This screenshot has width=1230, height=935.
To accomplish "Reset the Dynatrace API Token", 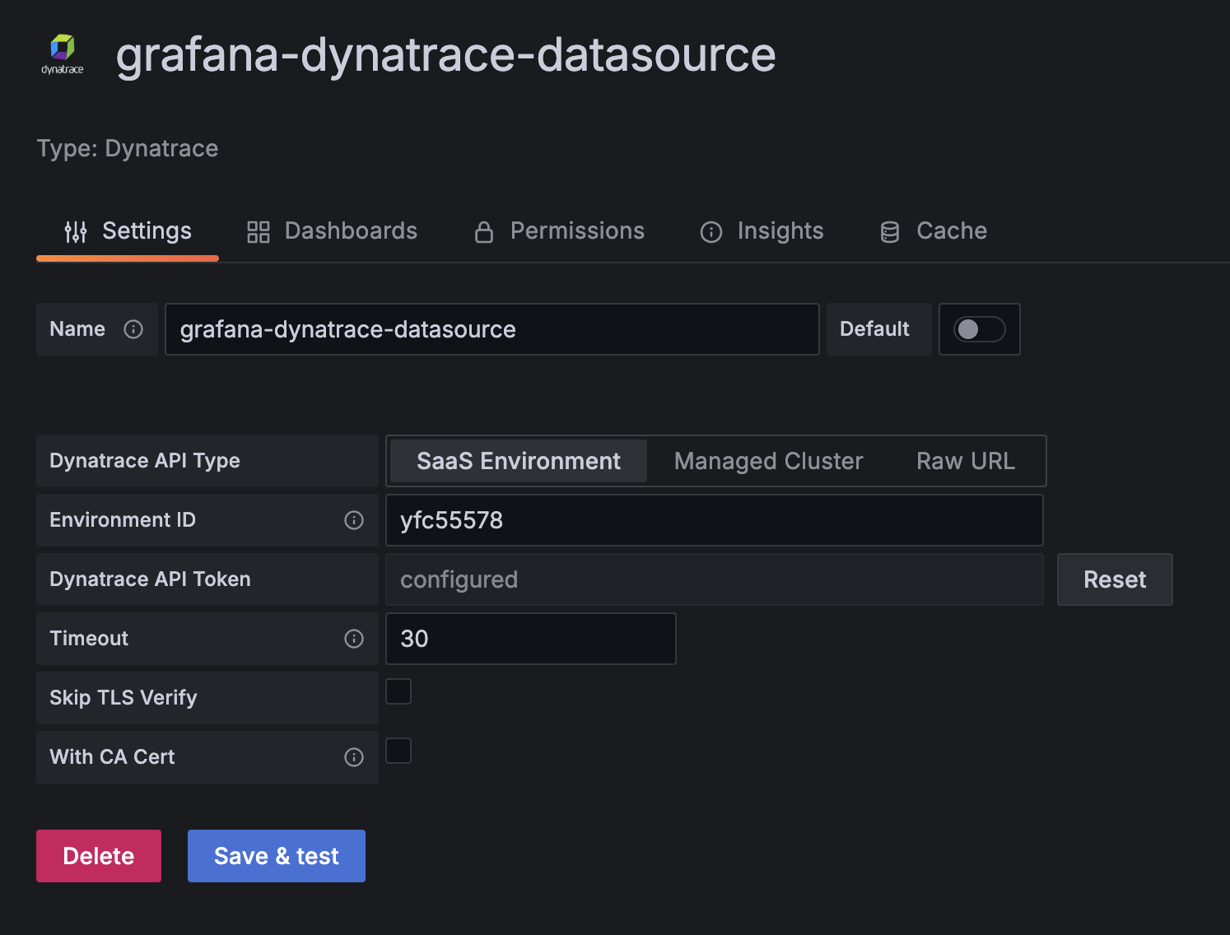I will (x=1114, y=579).
